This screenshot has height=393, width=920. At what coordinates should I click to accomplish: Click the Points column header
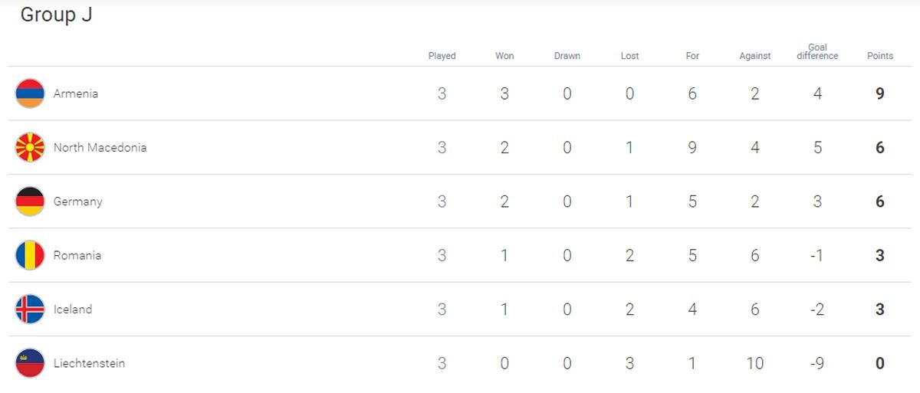[x=880, y=56]
